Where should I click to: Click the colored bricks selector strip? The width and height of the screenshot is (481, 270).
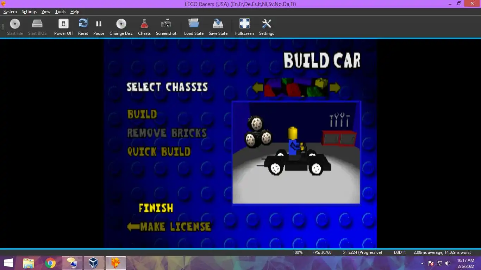coord(296,87)
